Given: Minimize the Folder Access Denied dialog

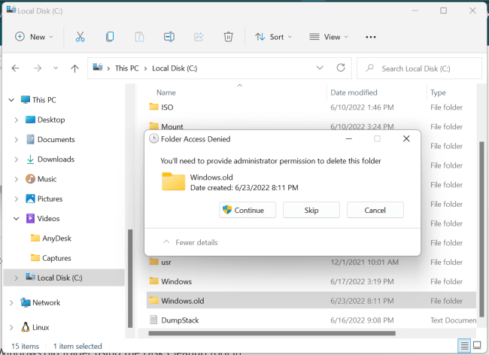Looking at the screenshot, I should pyautogui.click(x=348, y=138).
